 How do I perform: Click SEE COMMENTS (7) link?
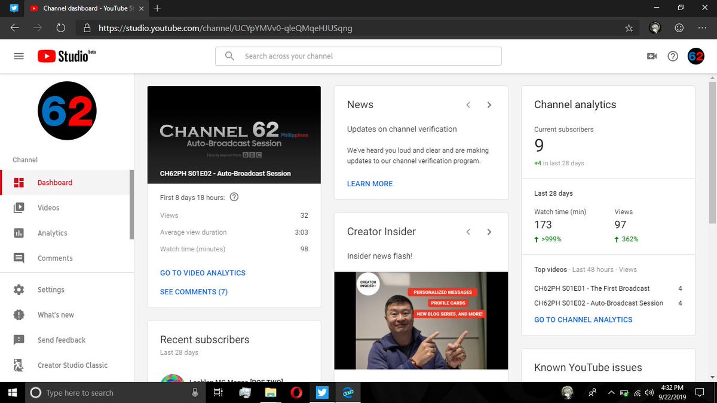click(194, 292)
